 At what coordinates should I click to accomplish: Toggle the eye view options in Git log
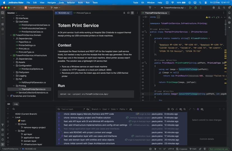(181, 109)
